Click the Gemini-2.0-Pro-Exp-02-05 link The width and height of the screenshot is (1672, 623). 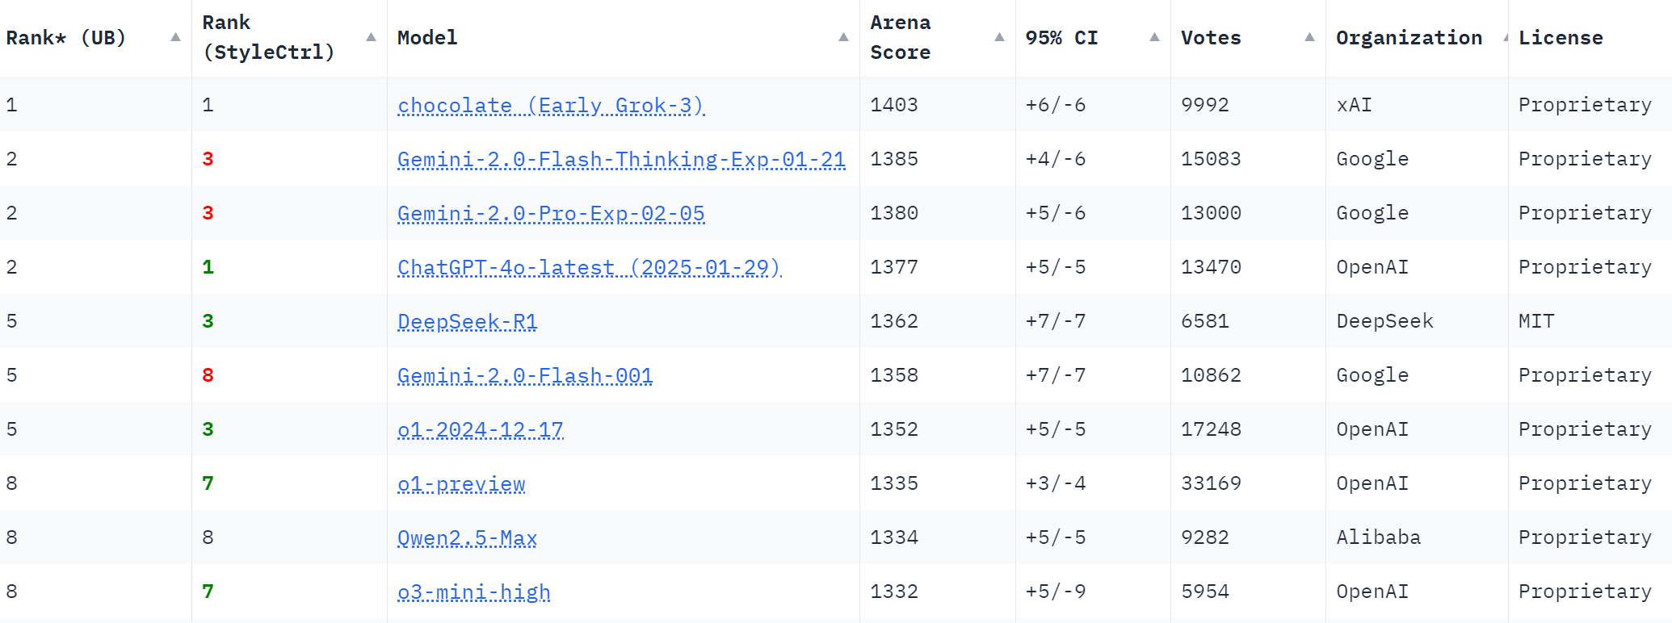551,214
